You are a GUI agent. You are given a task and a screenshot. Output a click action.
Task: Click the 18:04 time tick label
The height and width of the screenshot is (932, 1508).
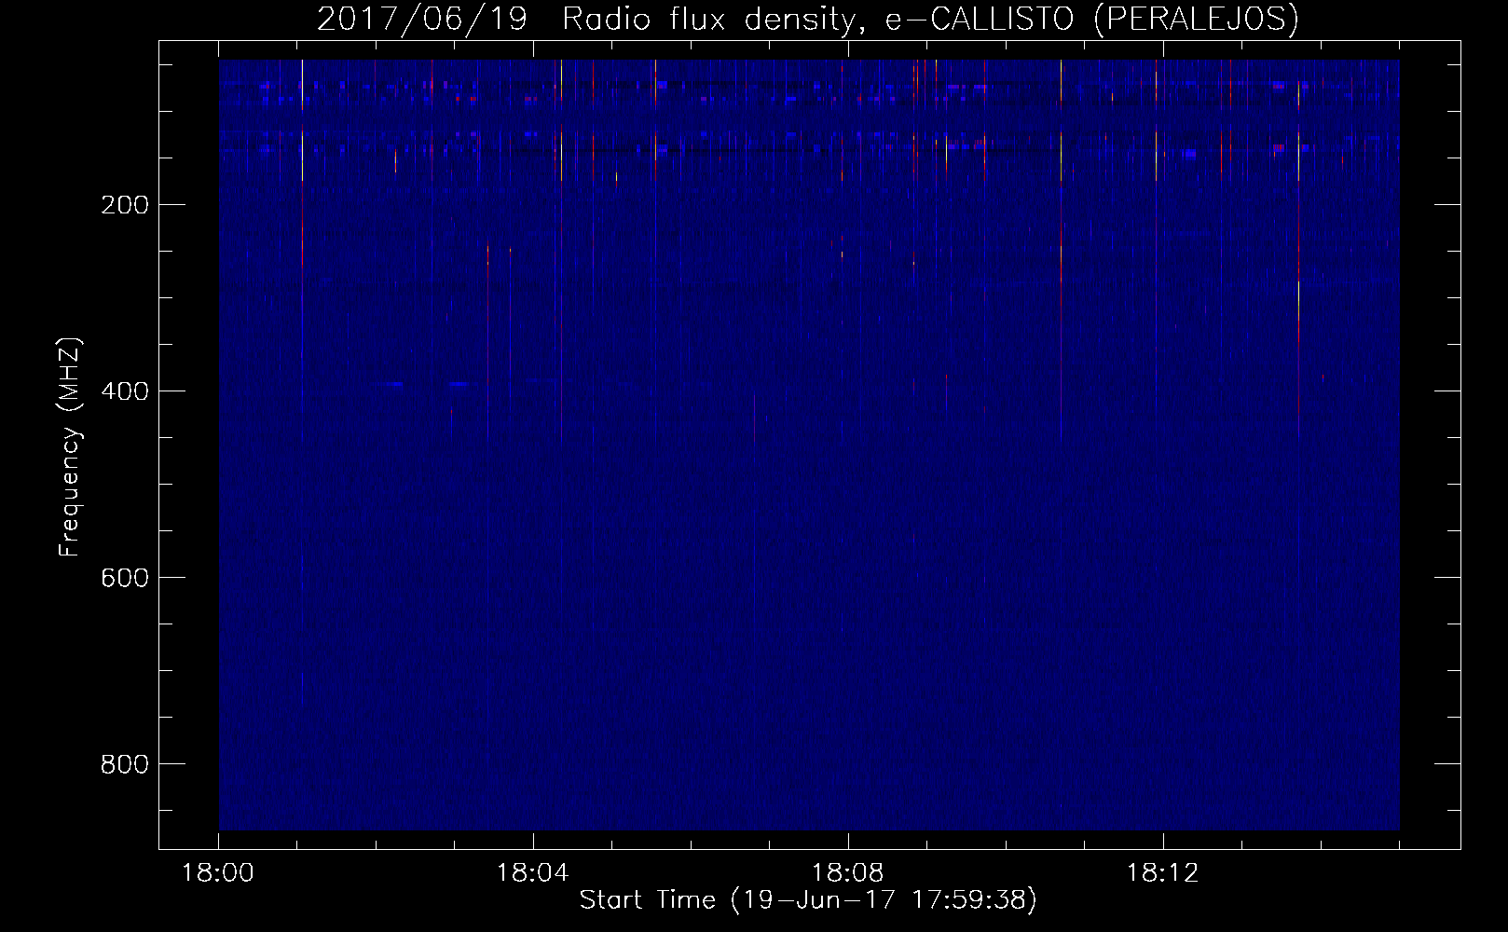click(533, 873)
